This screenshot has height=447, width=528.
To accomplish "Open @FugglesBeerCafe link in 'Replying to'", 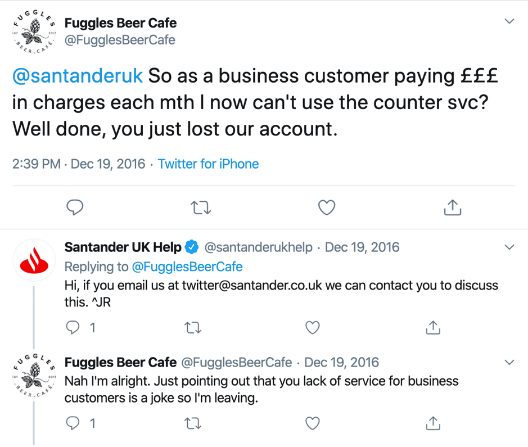I will (x=187, y=266).
